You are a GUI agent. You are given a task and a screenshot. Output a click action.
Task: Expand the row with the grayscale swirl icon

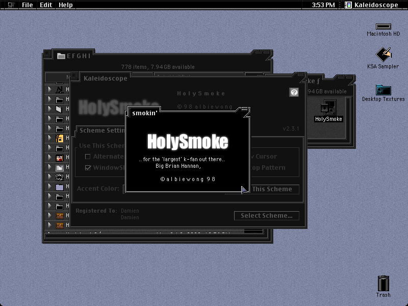(x=49, y=177)
